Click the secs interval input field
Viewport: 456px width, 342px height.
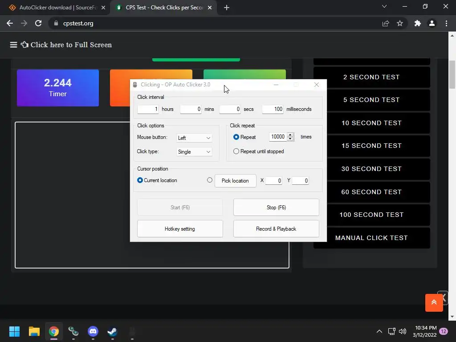[230, 110]
